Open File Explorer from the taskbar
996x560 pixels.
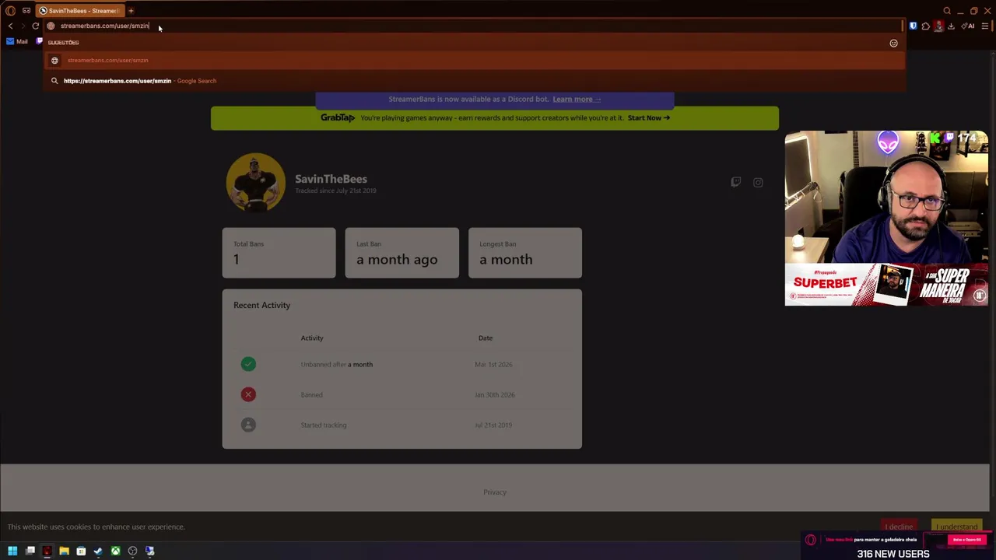pos(64,551)
